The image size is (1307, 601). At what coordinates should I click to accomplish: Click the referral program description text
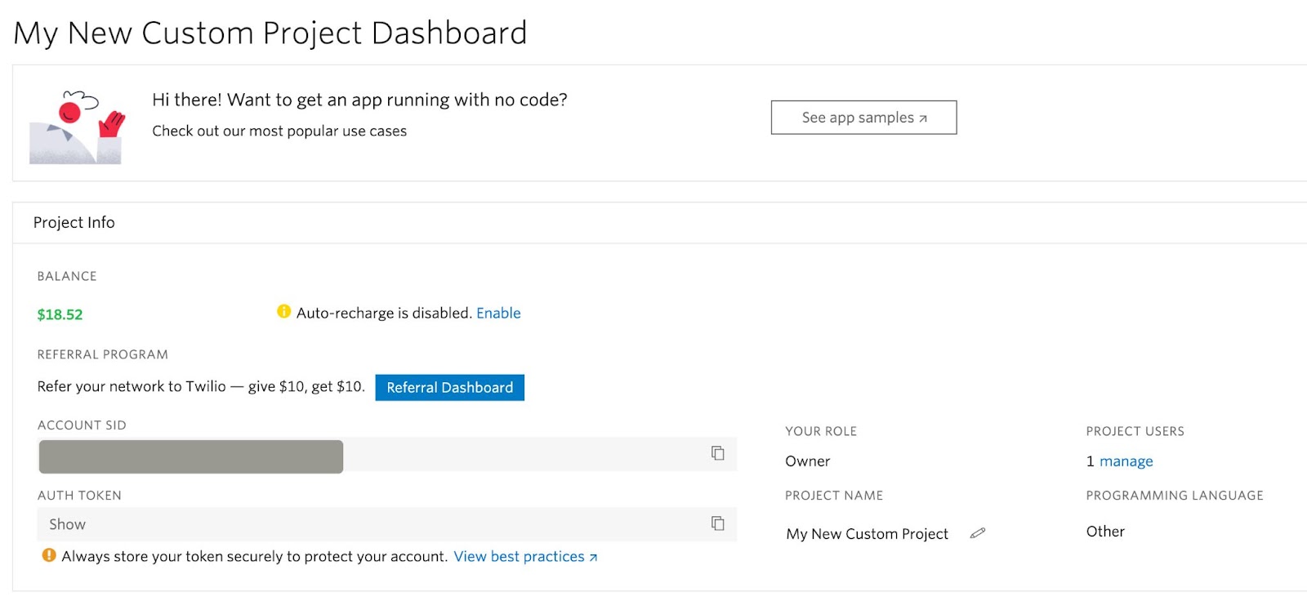tap(201, 386)
